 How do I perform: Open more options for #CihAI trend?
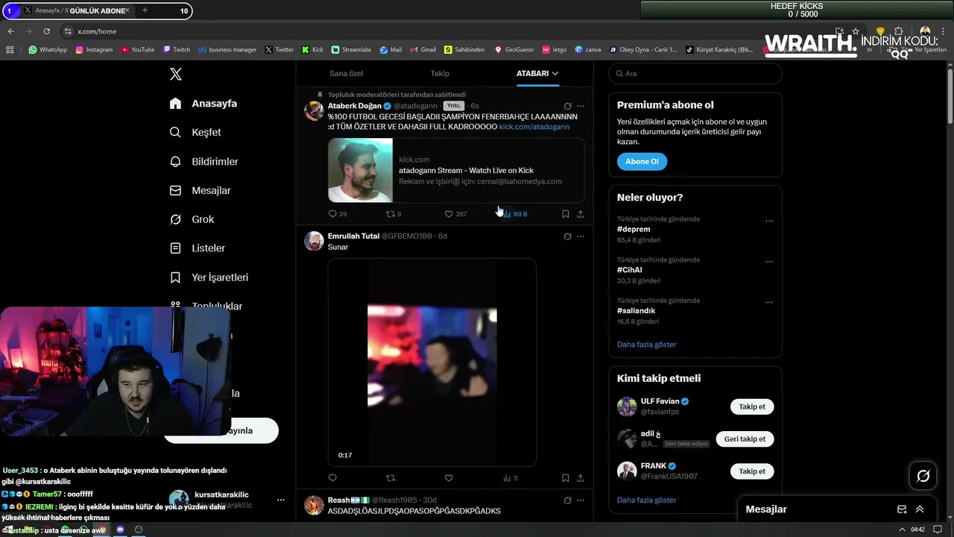tap(769, 262)
